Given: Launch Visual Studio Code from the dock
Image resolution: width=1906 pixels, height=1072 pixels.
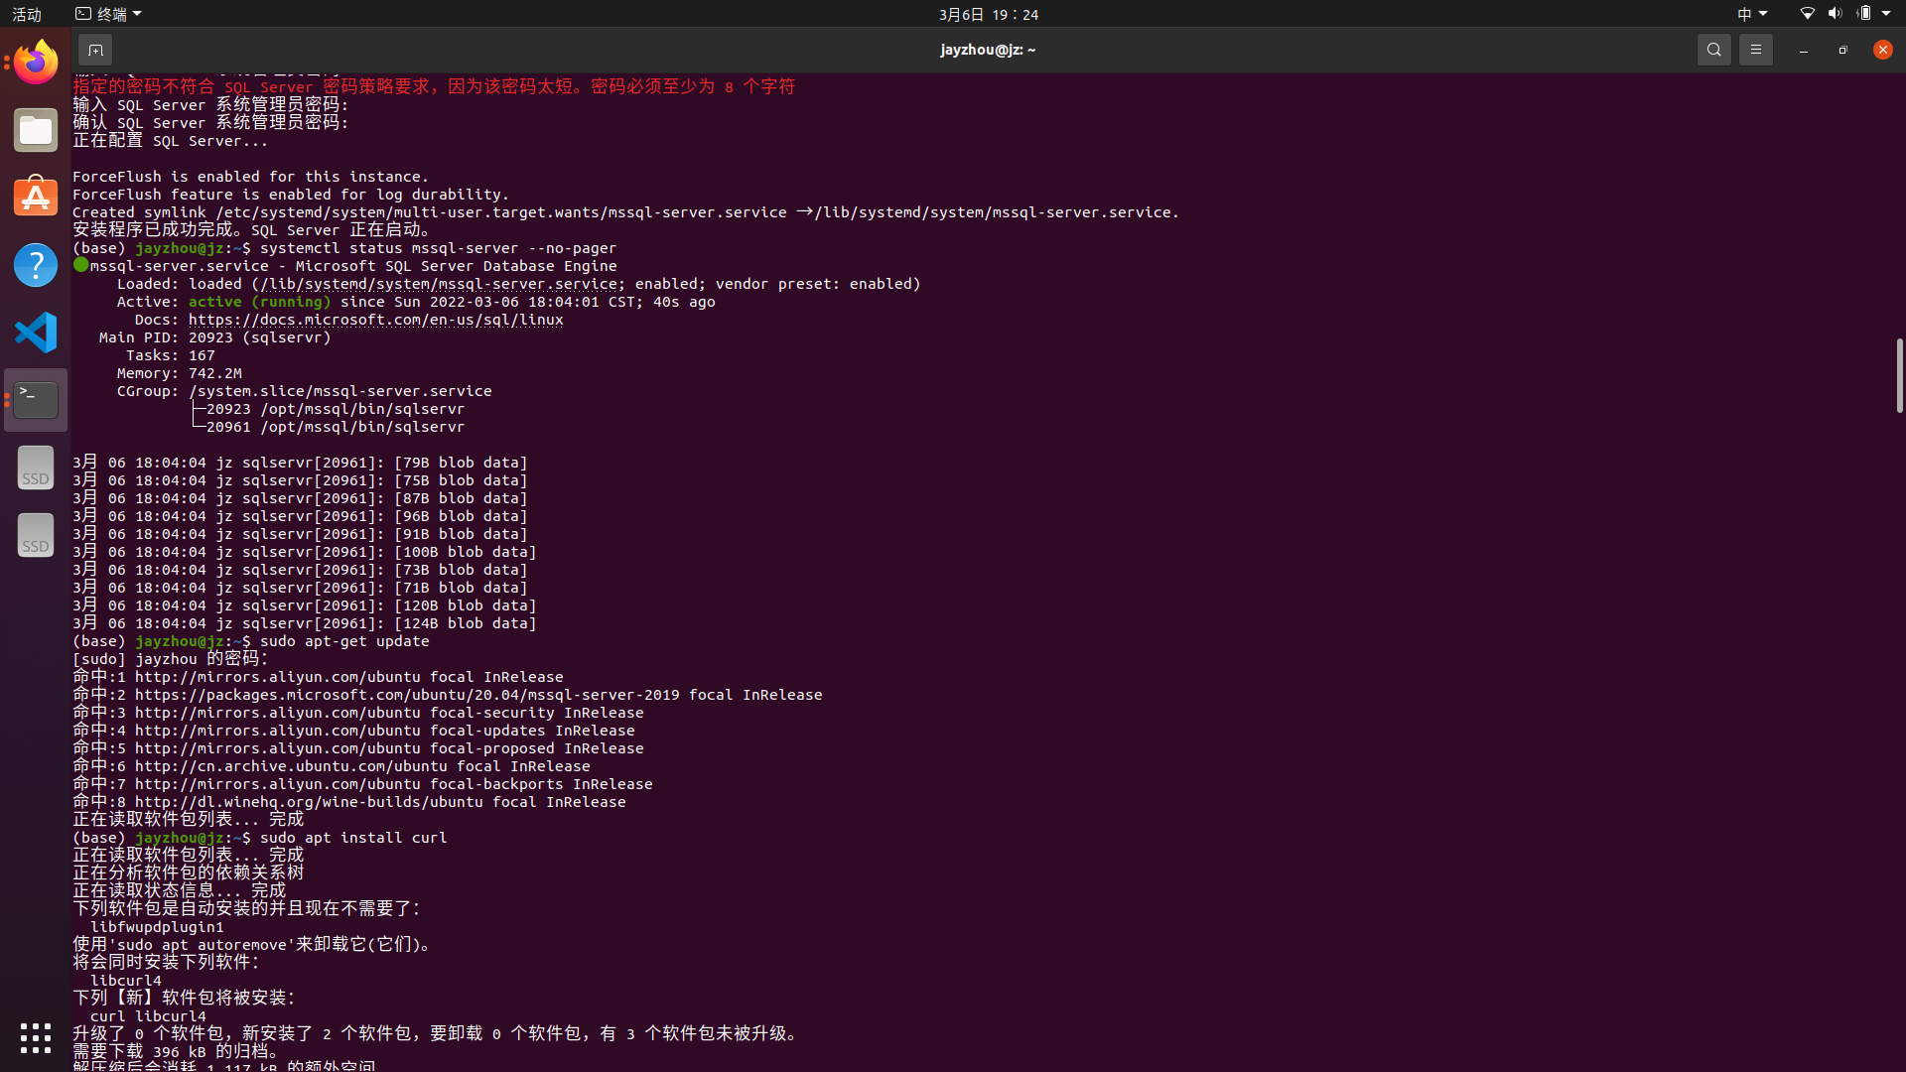Looking at the screenshot, I should coord(35,333).
